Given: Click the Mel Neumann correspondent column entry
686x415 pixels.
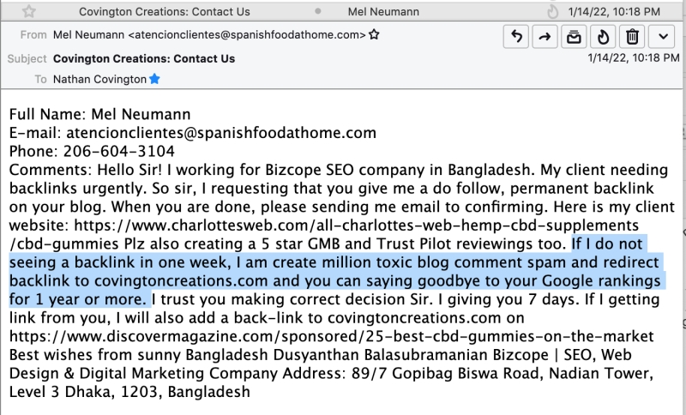Looking at the screenshot, I should tap(383, 12).
